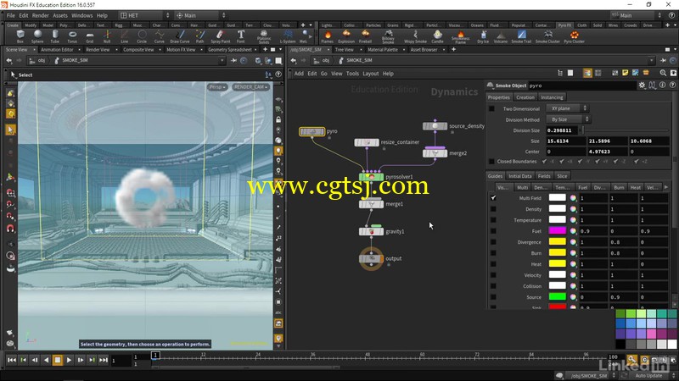Select the Dry Ice tool

pos(483,36)
